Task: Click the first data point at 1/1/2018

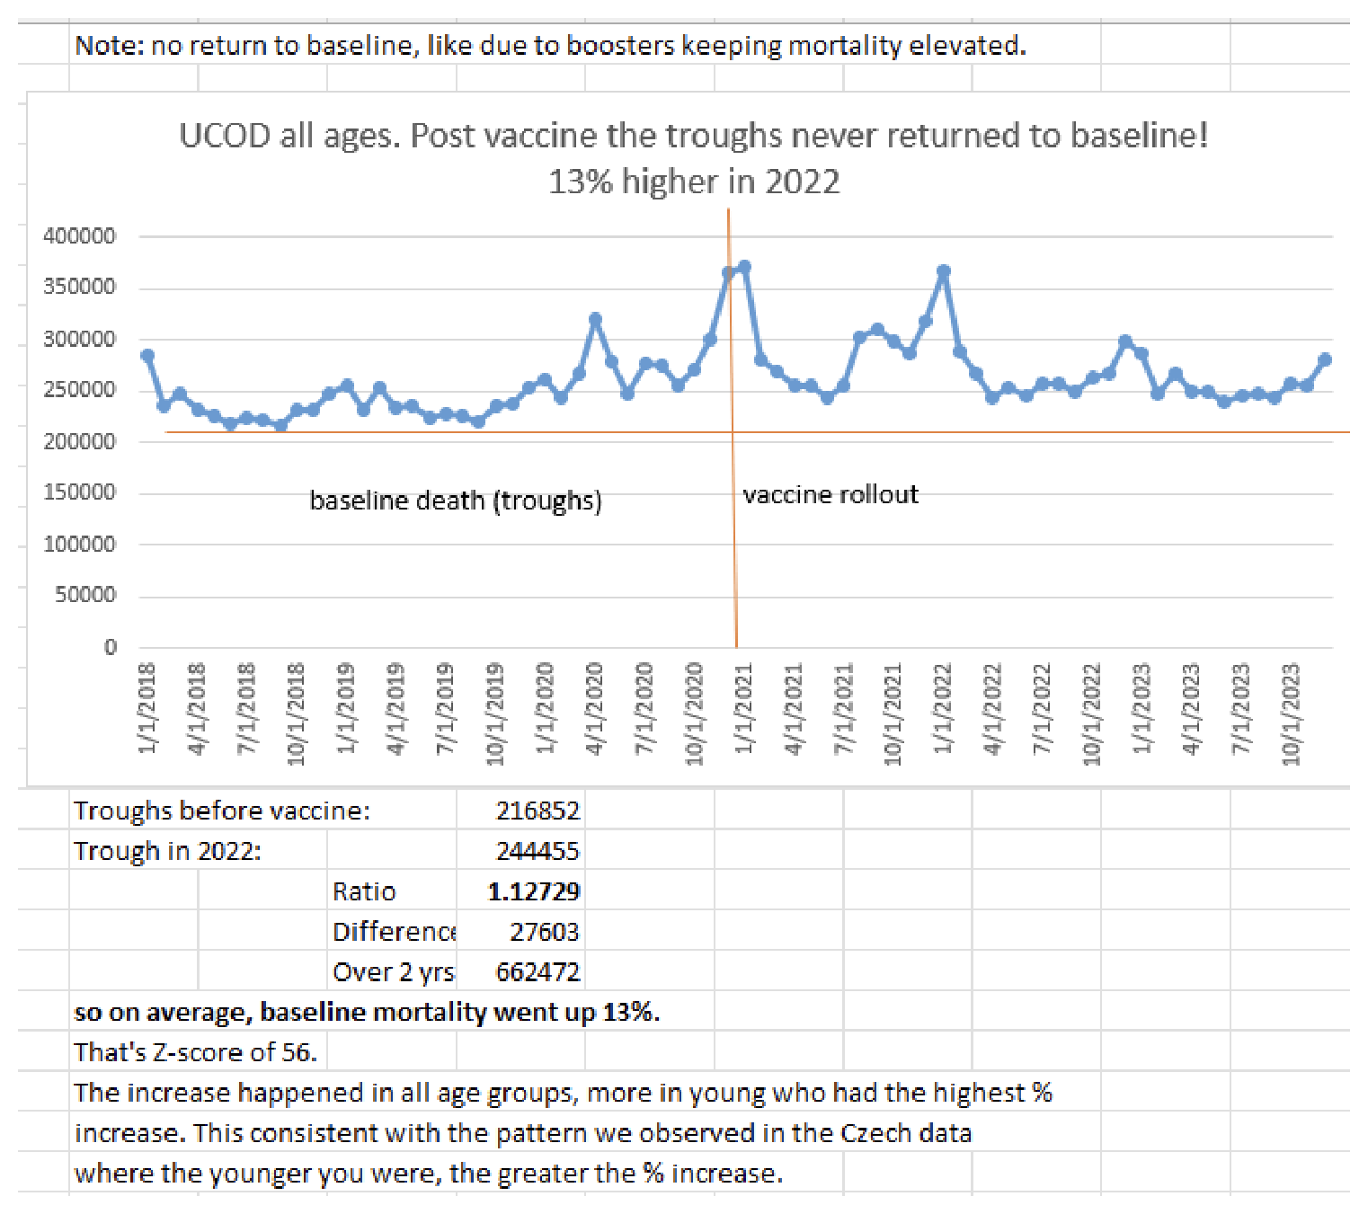Action: coord(147,356)
